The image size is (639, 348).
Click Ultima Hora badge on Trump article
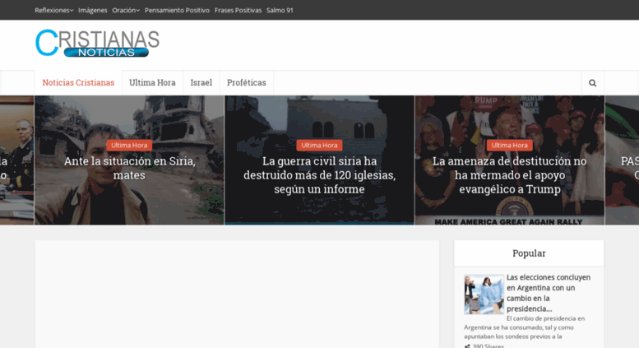(x=509, y=145)
